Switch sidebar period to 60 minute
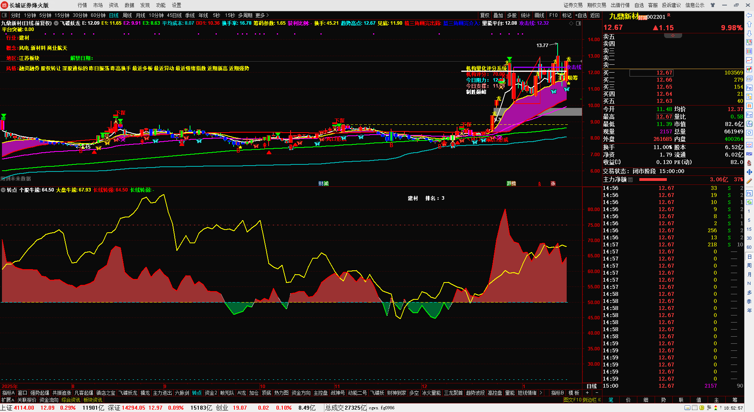The width and height of the screenshot is (754, 412). click(749, 247)
